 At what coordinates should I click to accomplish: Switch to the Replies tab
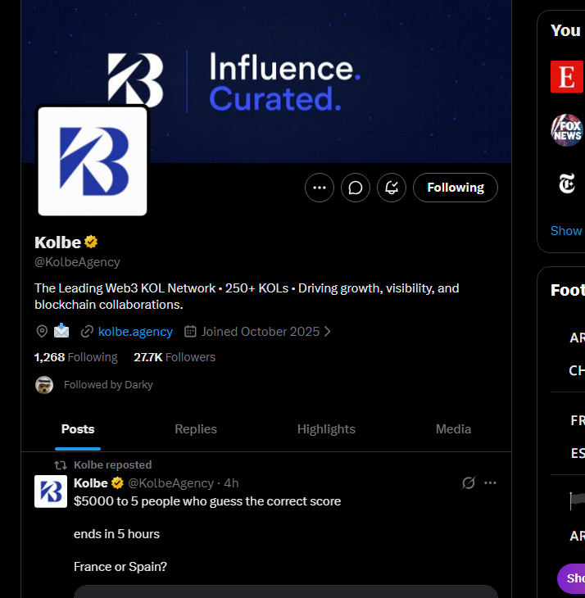click(x=196, y=429)
